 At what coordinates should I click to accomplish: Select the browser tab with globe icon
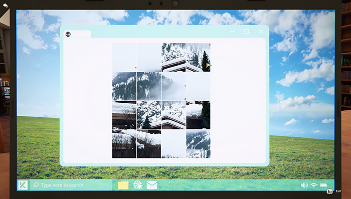(77, 34)
